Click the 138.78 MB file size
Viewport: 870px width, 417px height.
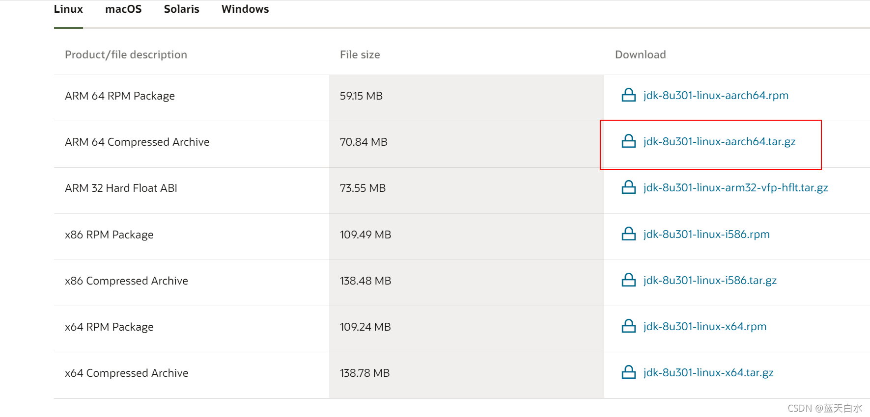(365, 373)
